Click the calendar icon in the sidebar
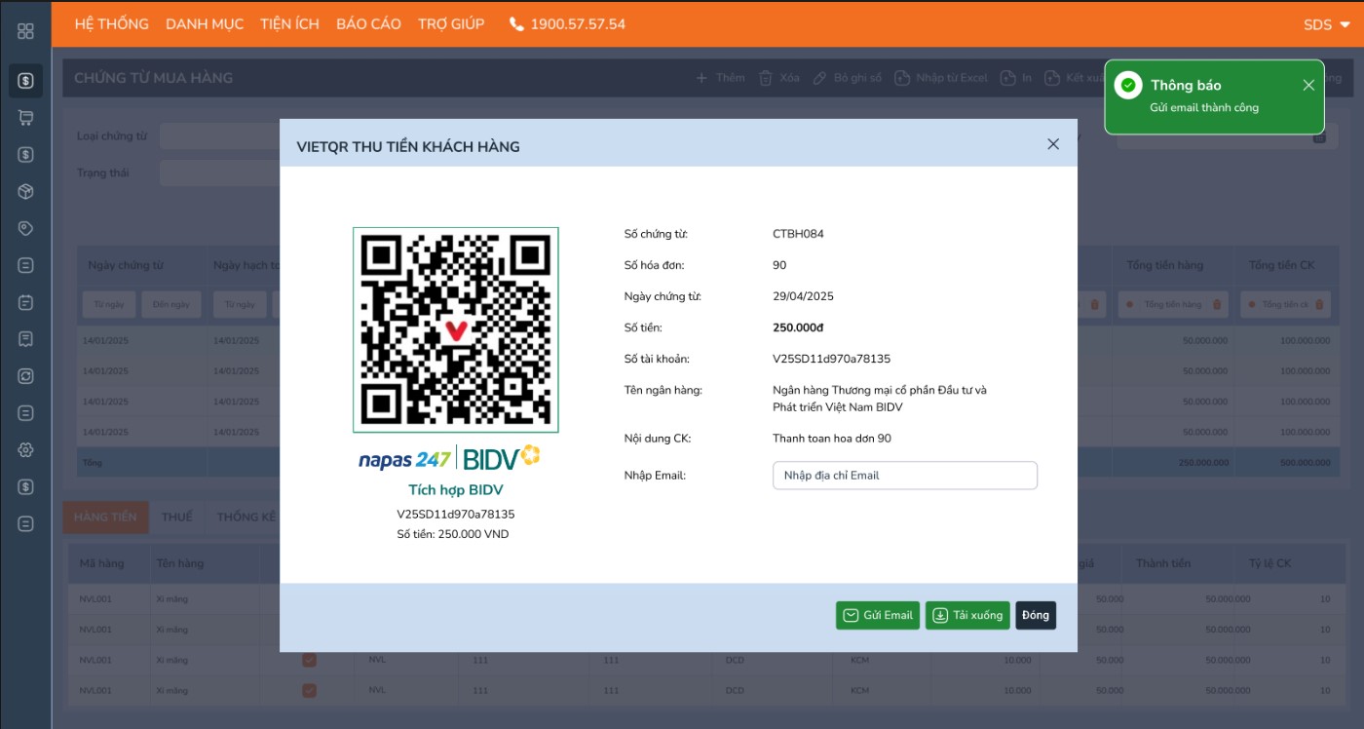Screen dimensions: 1364x729 pos(26,303)
